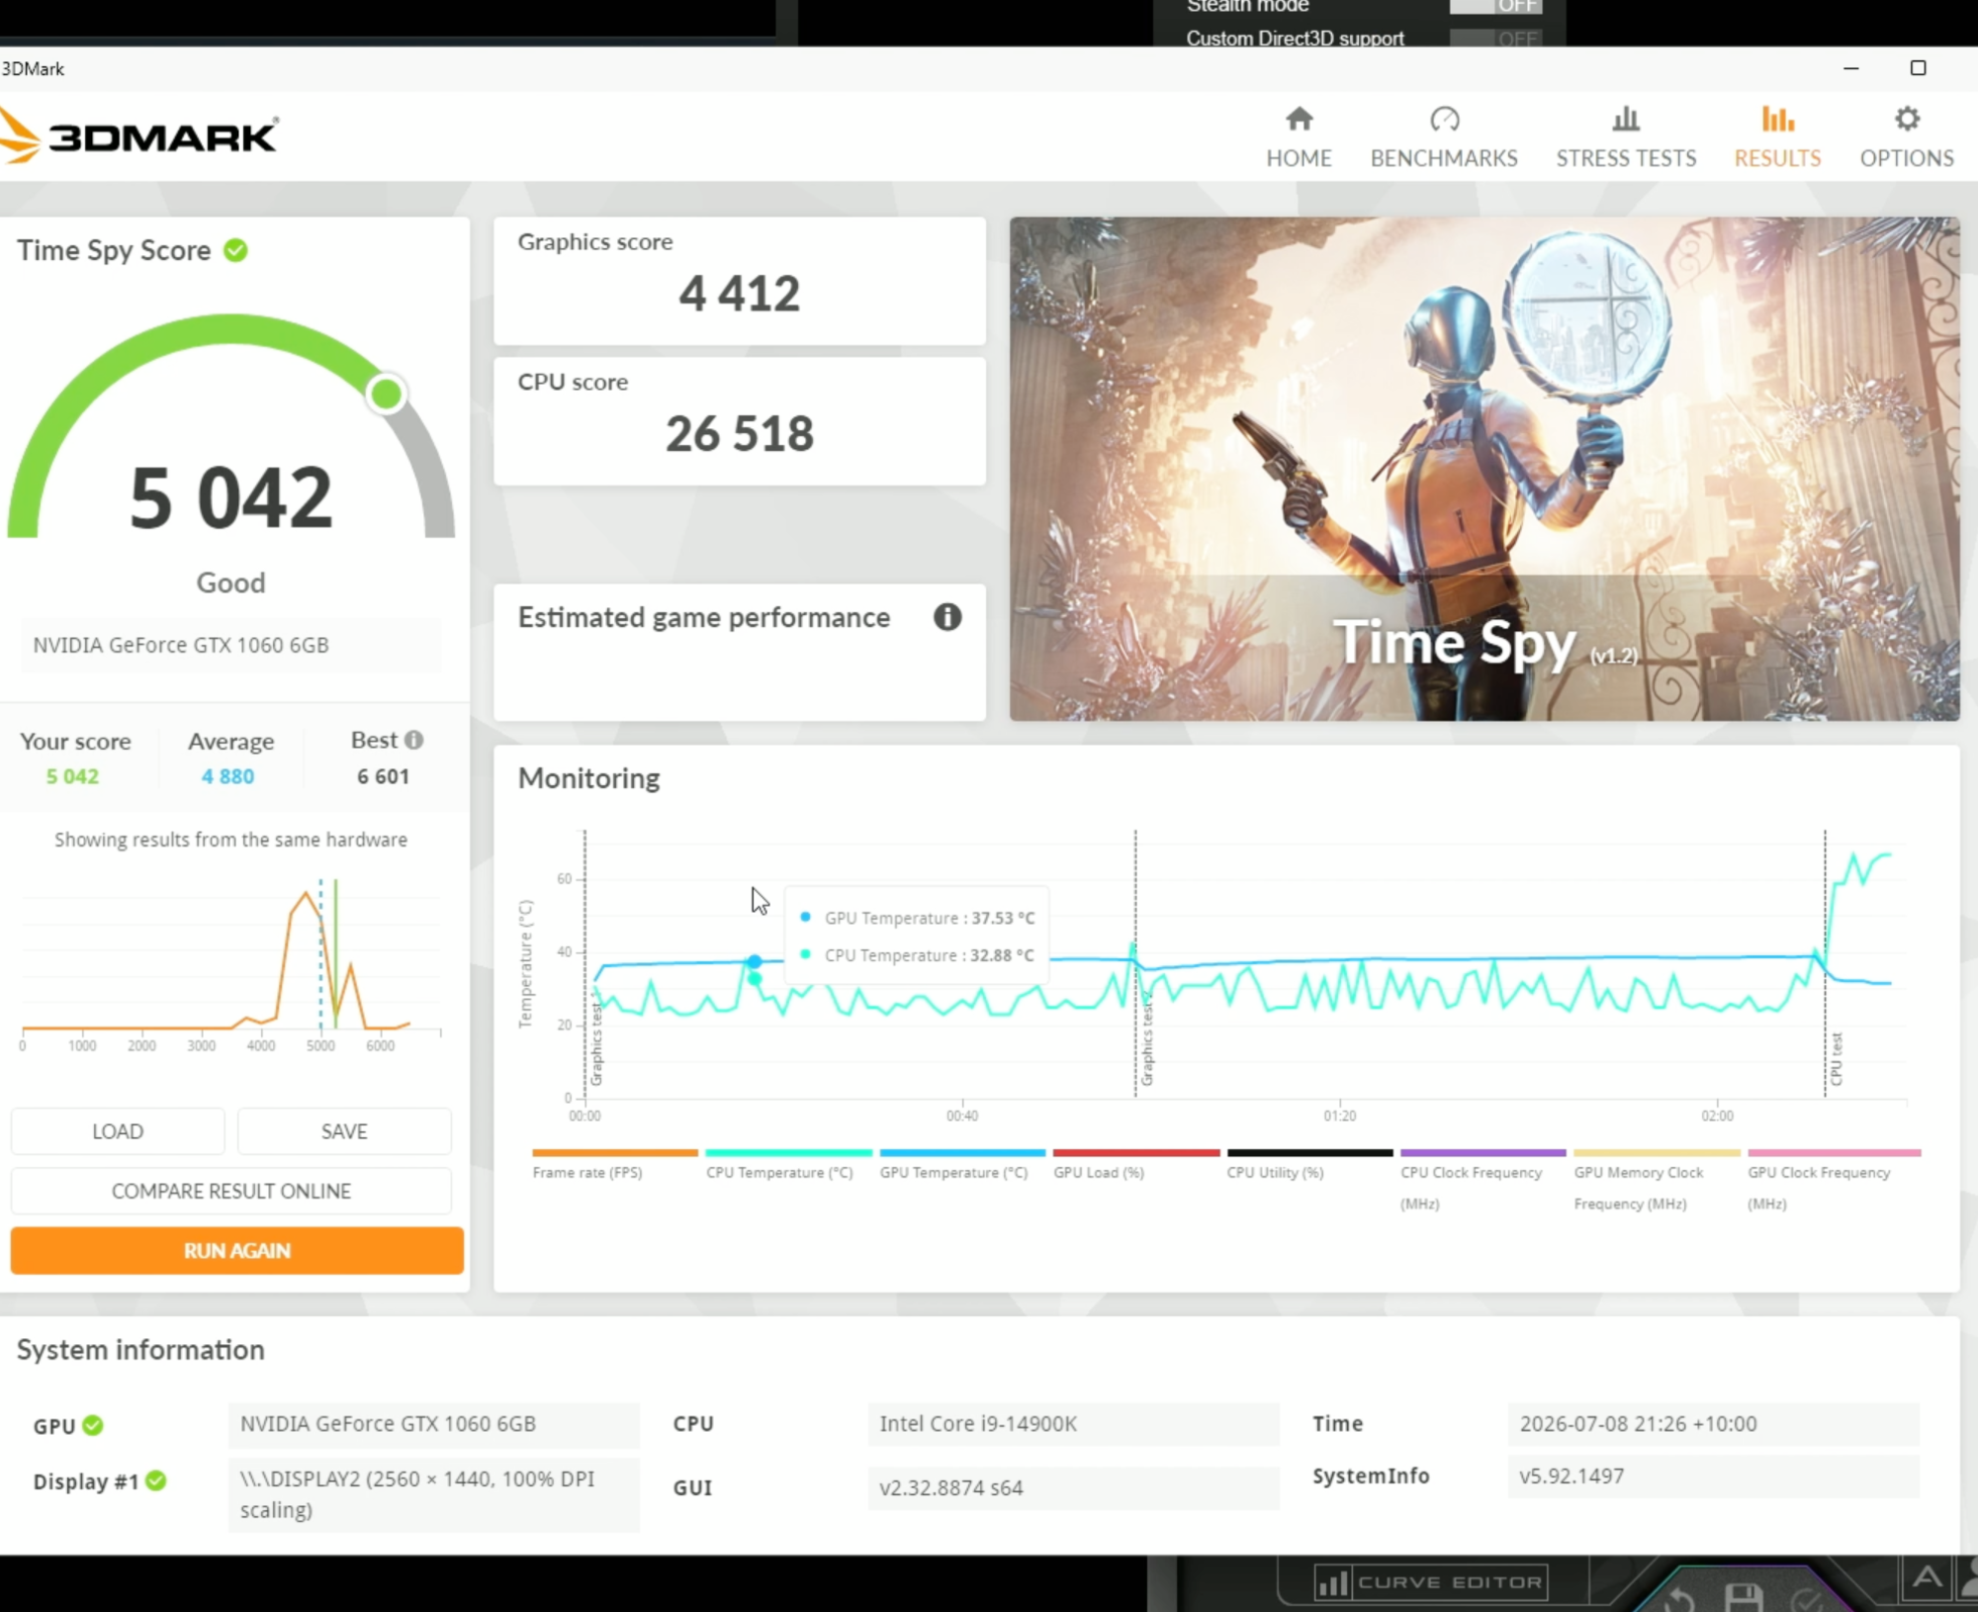Select the RESULTS tab

[1777, 137]
